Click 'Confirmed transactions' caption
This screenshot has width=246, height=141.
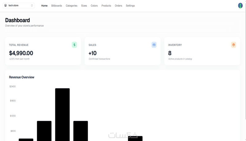click(x=99, y=59)
